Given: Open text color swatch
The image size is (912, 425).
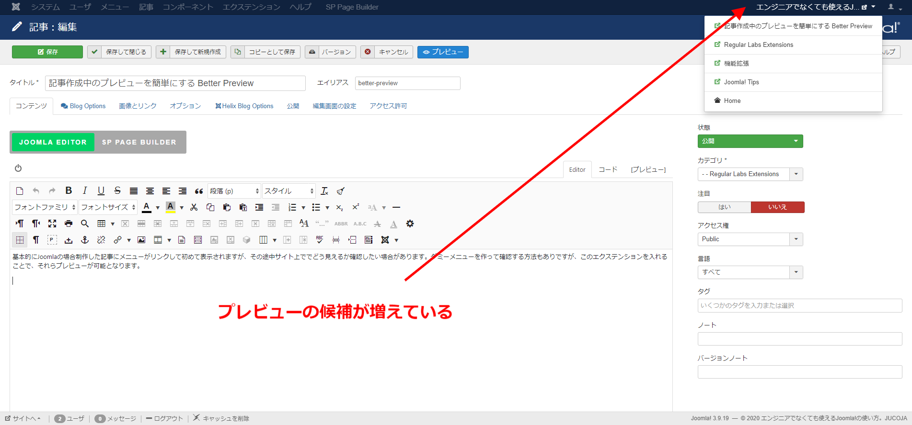Looking at the screenshot, I should point(147,207).
